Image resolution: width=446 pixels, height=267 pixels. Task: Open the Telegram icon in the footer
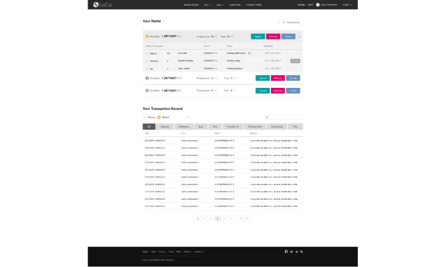coord(297,251)
